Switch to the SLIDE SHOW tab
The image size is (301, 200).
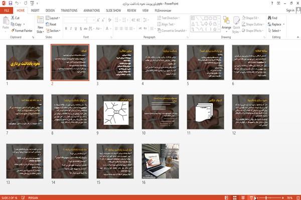pyautogui.click(x=113, y=11)
